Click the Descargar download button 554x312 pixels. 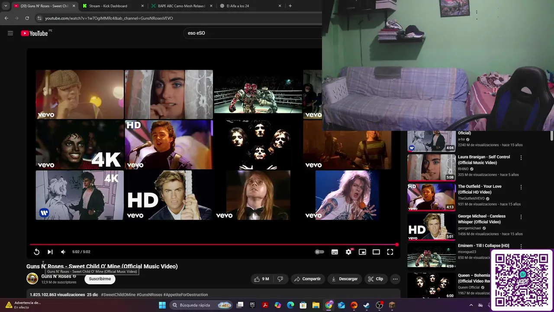coord(345,279)
